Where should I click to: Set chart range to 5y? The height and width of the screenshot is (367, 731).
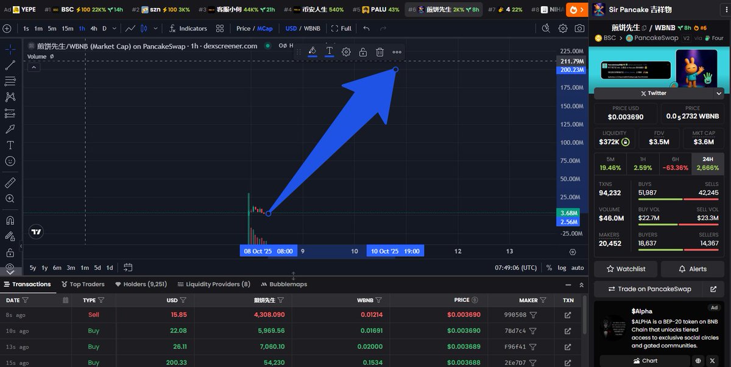[33, 268]
